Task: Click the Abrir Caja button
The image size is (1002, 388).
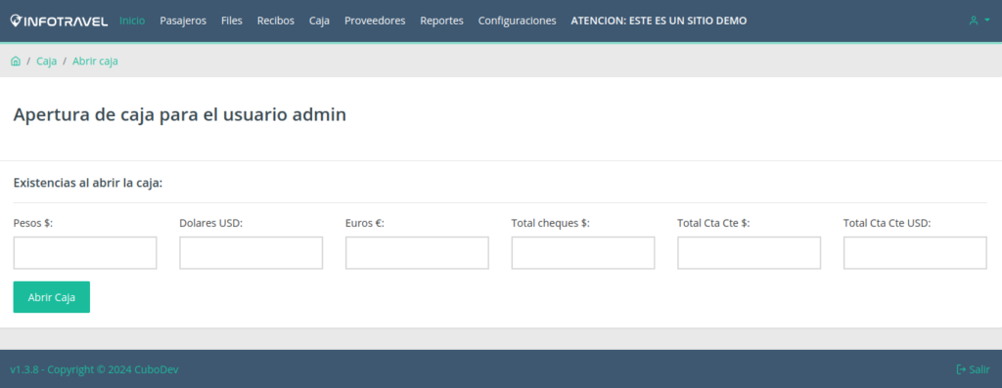Action: (52, 297)
